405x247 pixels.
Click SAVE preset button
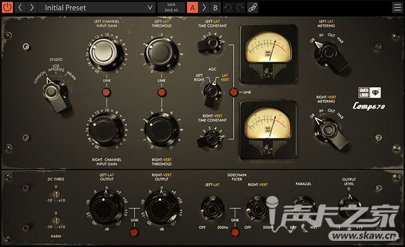(171, 4)
